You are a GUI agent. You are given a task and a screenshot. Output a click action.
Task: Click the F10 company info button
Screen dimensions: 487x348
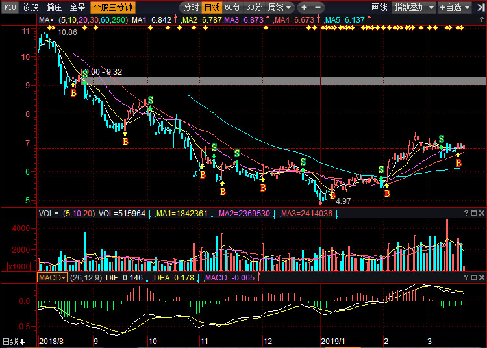[10, 8]
